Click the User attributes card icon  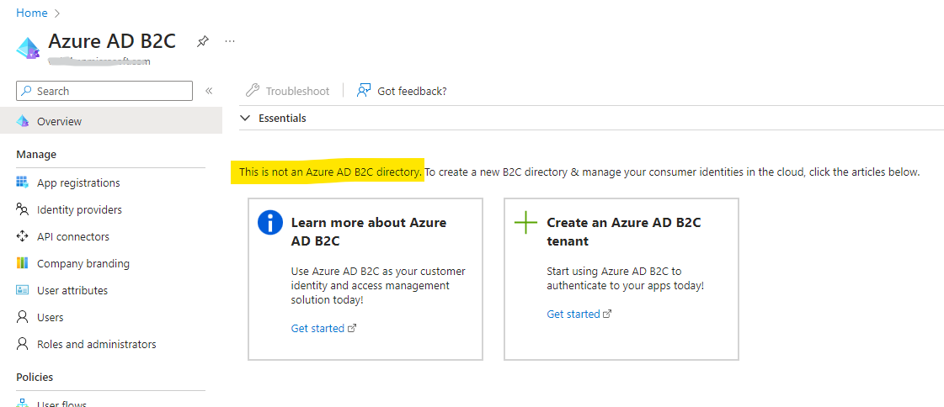pyautogui.click(x=22, y=290)
